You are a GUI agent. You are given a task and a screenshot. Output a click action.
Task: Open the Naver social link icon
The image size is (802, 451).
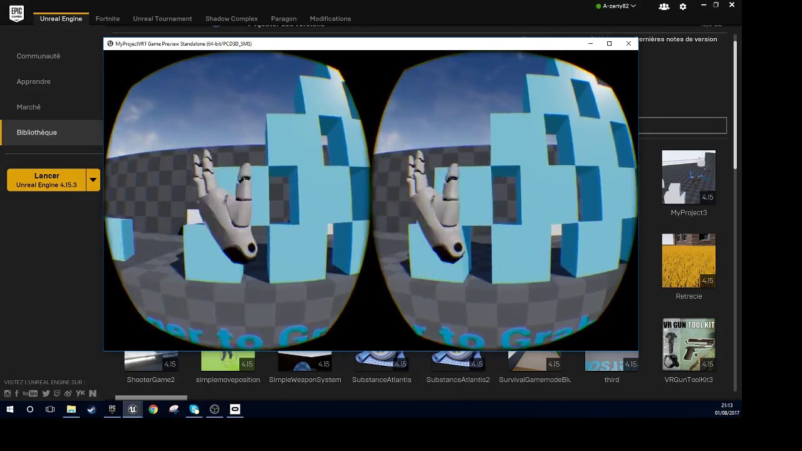pos(93,393)
